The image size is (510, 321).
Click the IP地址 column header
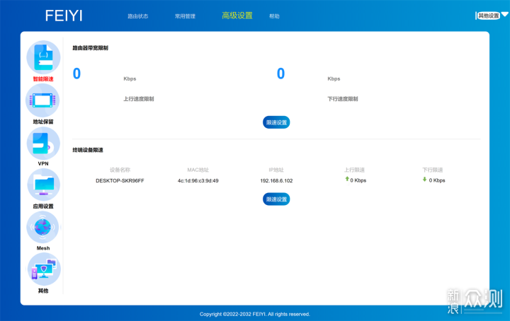pyautogui.click(x=276, y=170)
